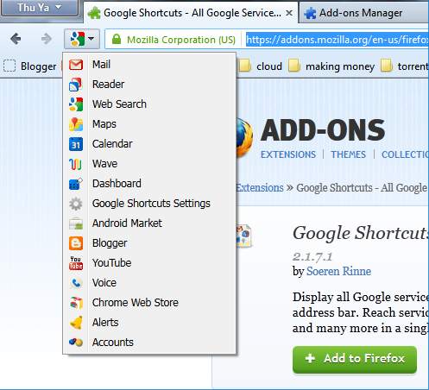Open Chrome Web Store menu entry
This screenshot has height=390, width=429.
point(149,303)
